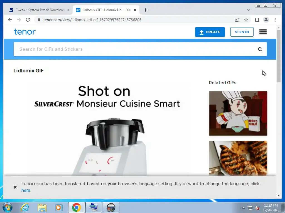This screenshot has width=285, height=213.
Task: Open the Tenor hamburger menu
Action: tap(263, 32)
